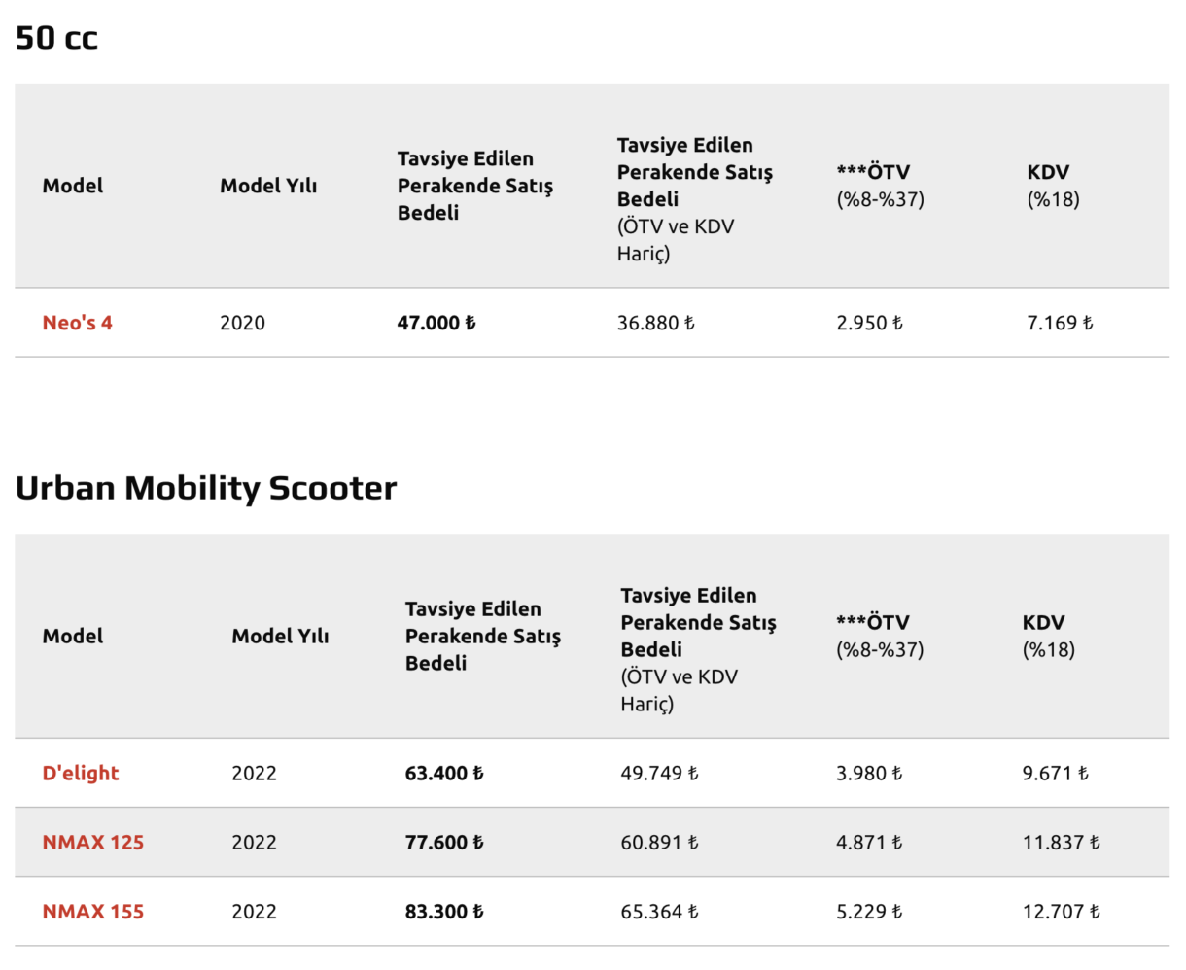Click the ***ÖTV header in the 50 cc table
1186x970 pixels.
pos(873,172)
